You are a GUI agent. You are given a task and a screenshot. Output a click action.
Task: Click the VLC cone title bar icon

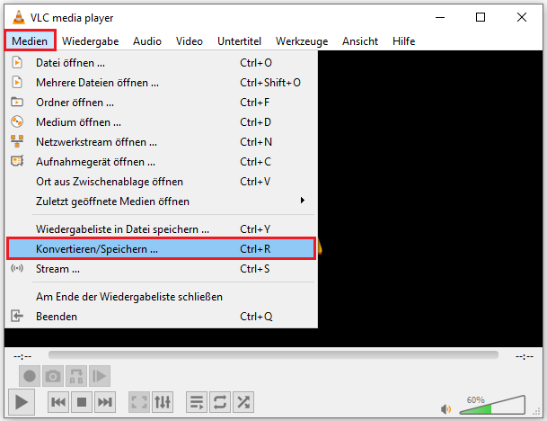(x=19, y=17)
